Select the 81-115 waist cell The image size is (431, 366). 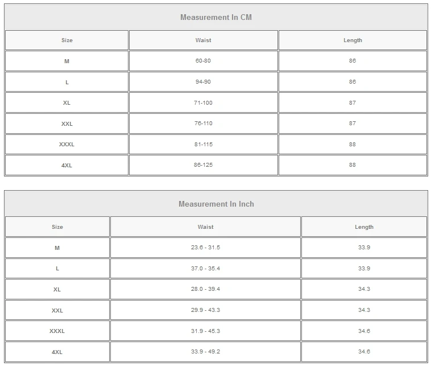point(203,145)
